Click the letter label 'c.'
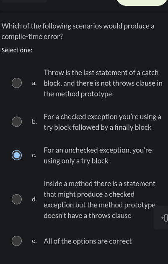168x264 pixels. 34,155
